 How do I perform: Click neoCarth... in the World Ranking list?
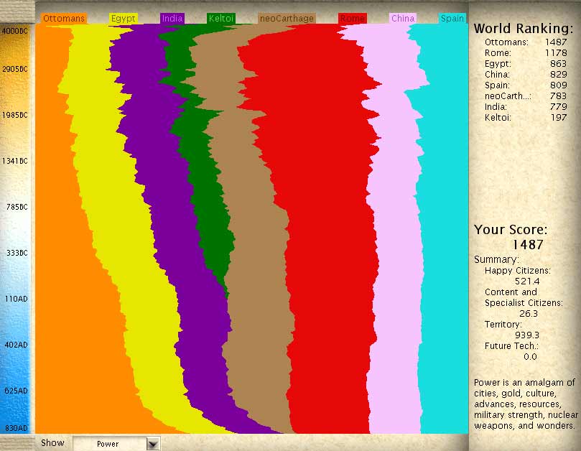[x=508, y=96]
